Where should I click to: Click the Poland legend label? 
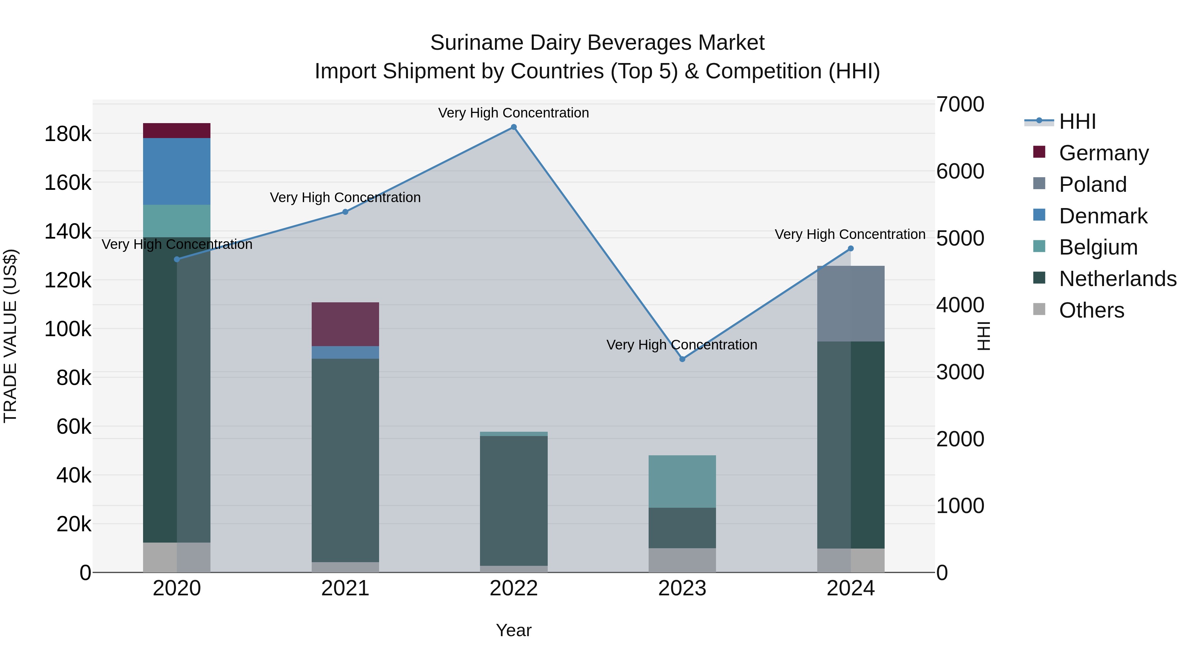(1093, 185)
